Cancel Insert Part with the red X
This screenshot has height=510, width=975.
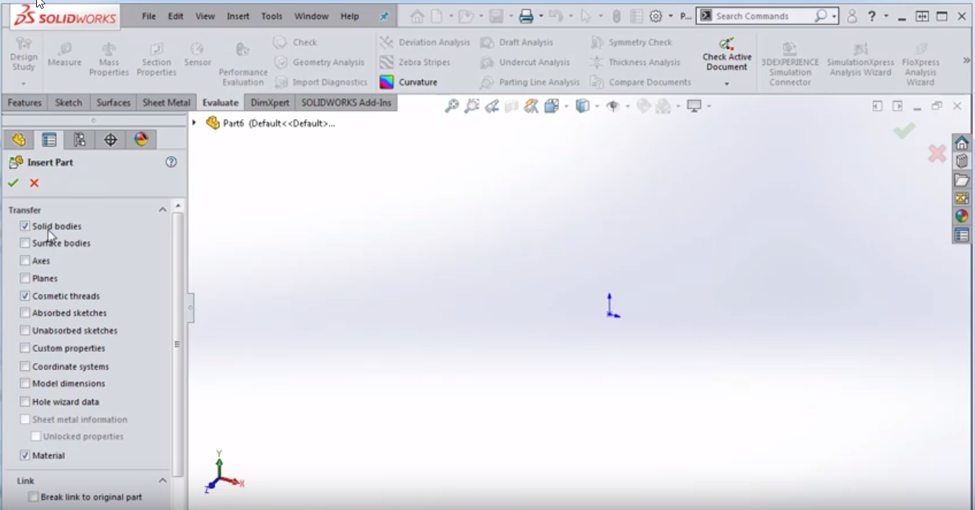pos(34,183)
